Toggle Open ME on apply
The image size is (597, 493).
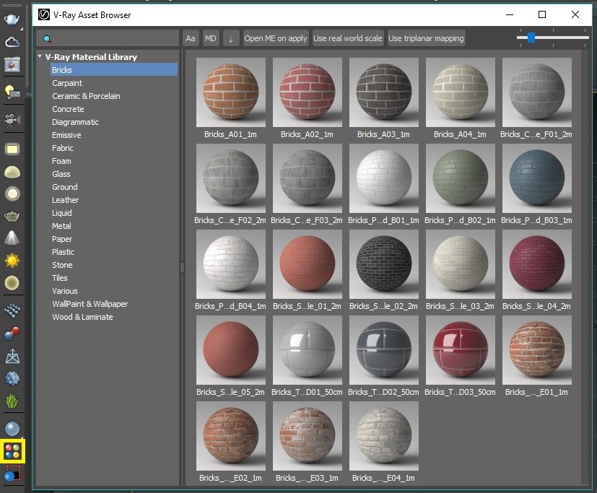[276, 38]
